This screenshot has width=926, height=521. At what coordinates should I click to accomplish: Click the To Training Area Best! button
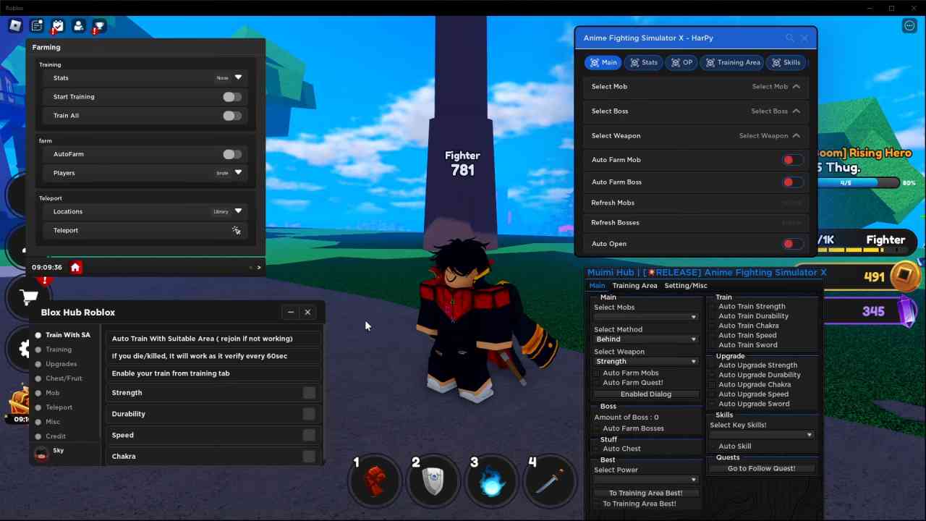pyautogui.click(x=645, y=494)
